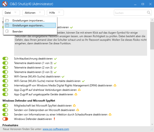This screenshot has height=132, width=154.
Task: Click the green checkmark at the top setting row
Action: pyautogui.click(x=71, y=27)
